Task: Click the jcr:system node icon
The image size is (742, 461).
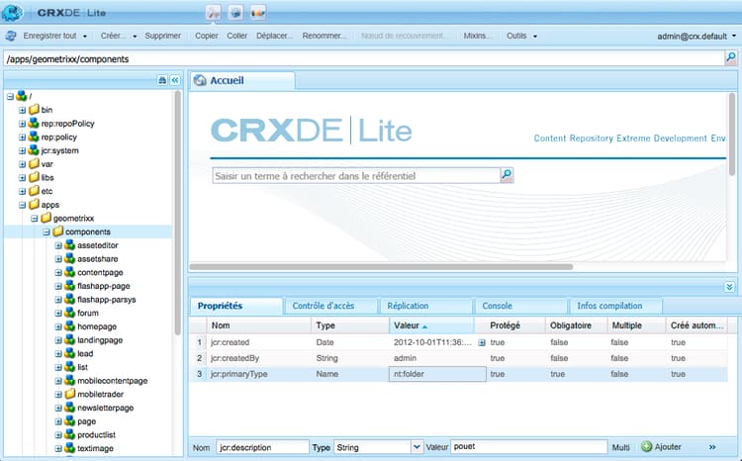Action: point(33,150)
